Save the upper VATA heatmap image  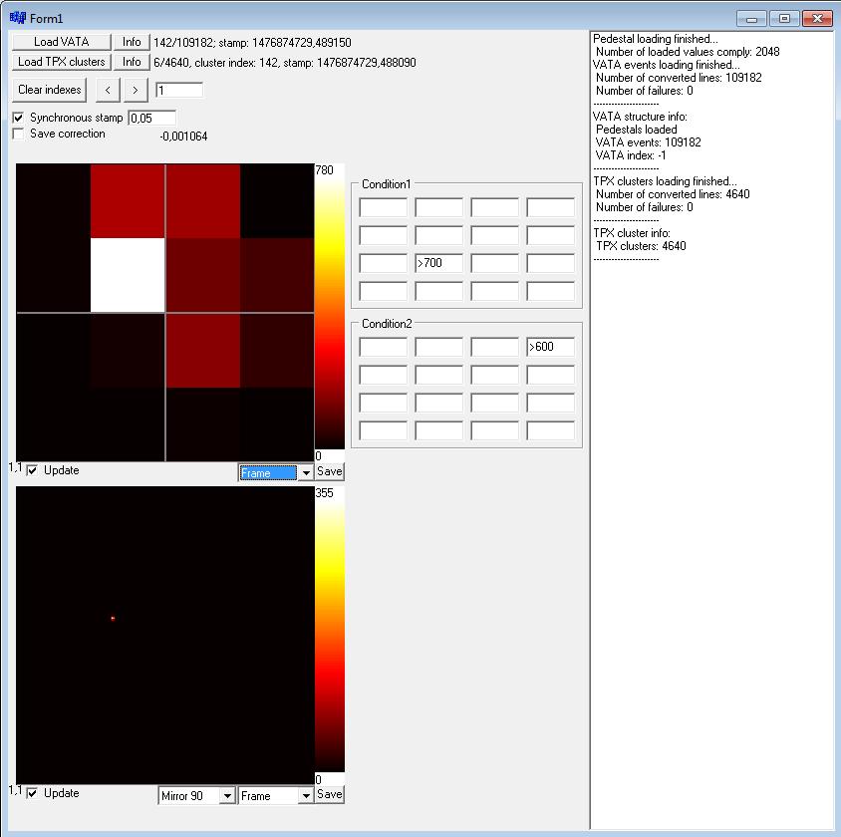click(x=329, y=471)
